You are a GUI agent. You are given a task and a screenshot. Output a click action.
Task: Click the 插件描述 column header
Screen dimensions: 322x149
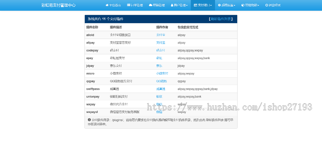tap(116, 27)
